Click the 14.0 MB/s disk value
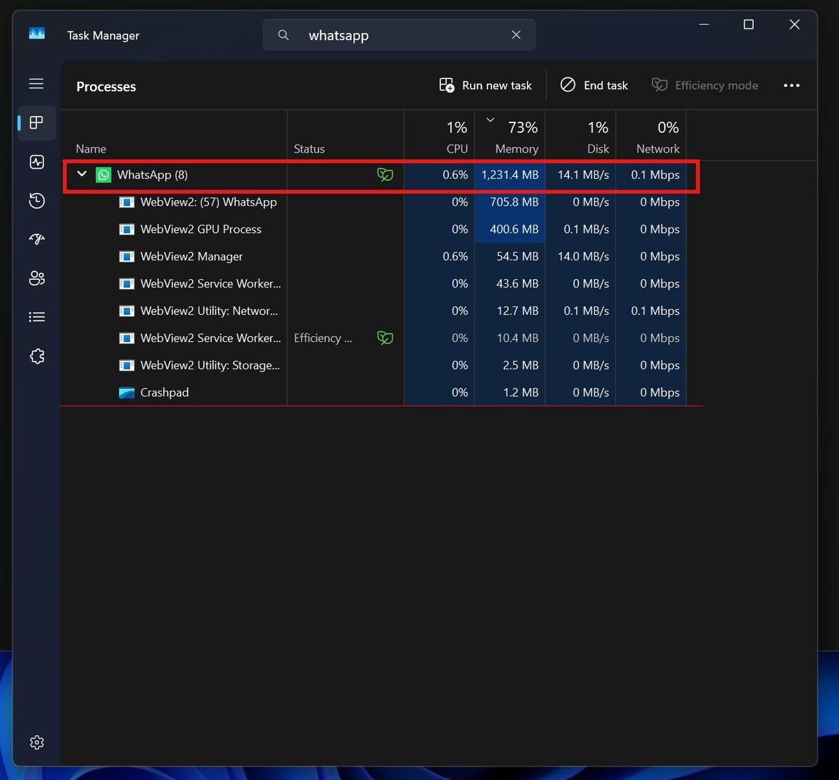This screenshot has width=839, height=780. click(x=583, y=257)
